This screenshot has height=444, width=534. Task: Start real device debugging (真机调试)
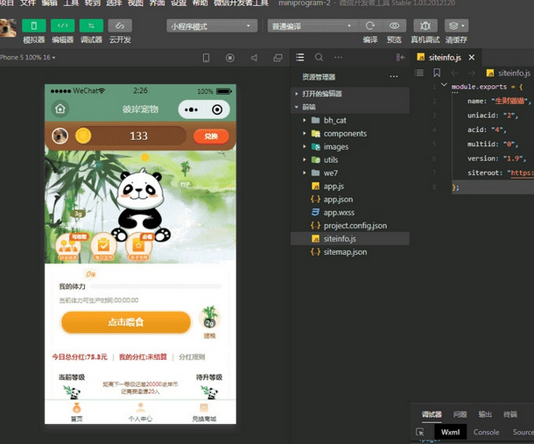tap(425, 26)
